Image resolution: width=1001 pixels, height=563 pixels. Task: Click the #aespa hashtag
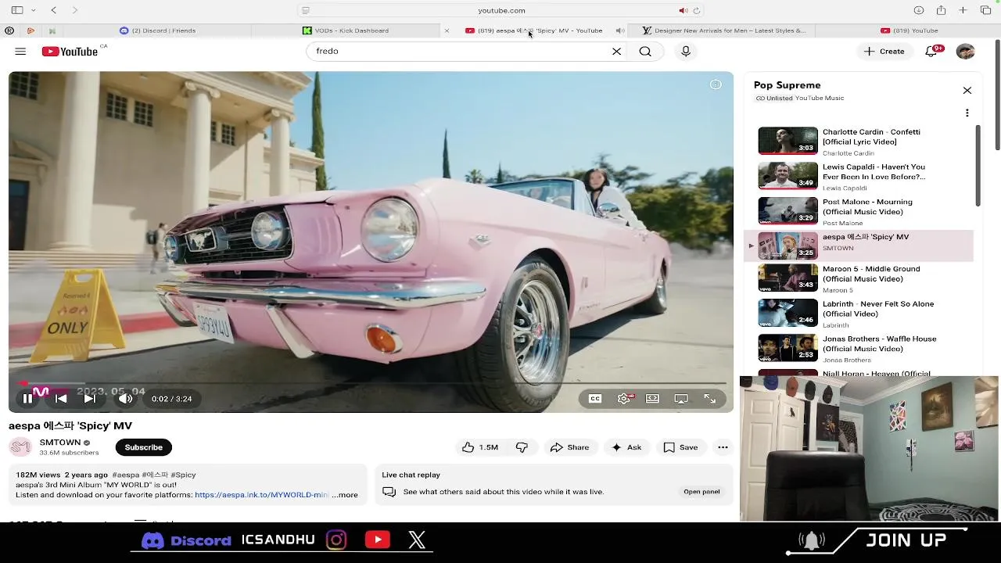(125, 475)
